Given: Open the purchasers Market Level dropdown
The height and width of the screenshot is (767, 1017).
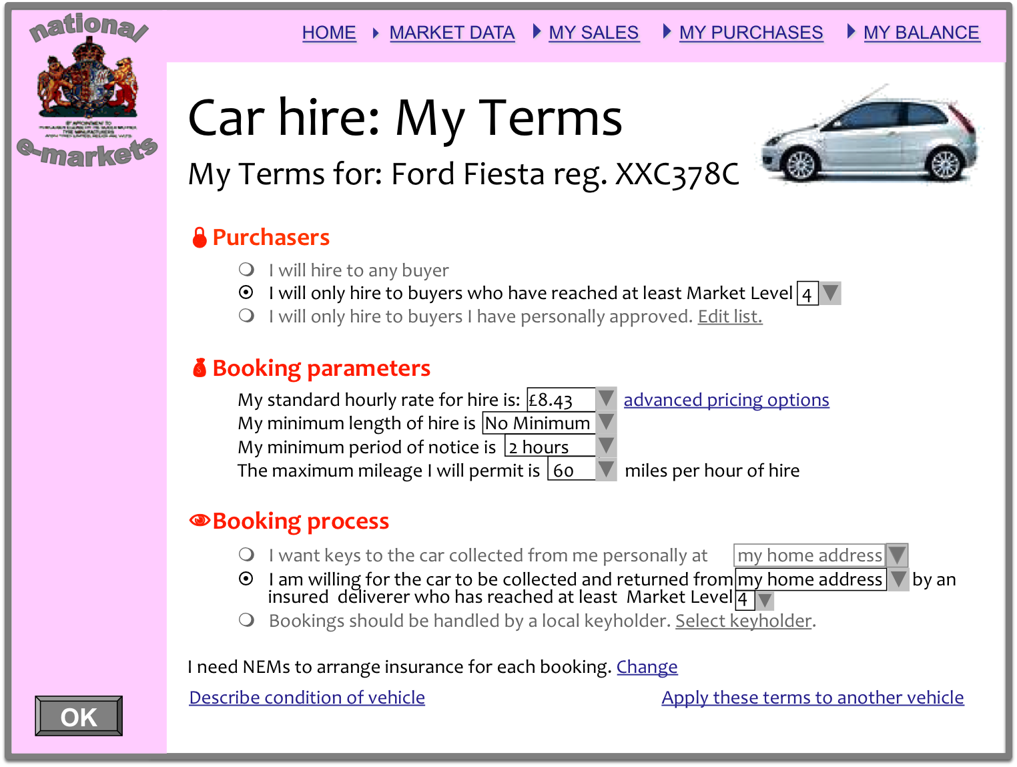Looking at the screenshot, I should 830,294.
